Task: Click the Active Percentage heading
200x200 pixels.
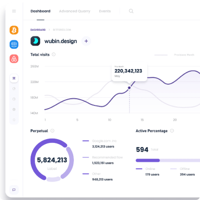Action: point(152,131)
